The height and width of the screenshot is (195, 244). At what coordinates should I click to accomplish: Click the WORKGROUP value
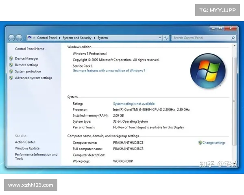[x=123, y=161]
